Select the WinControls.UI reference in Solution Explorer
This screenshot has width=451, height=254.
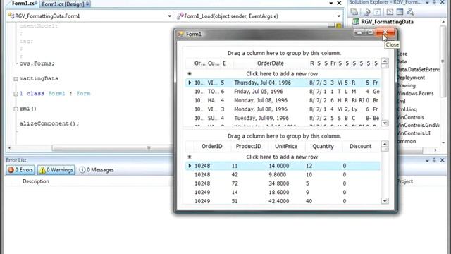(x=414, y=133)
